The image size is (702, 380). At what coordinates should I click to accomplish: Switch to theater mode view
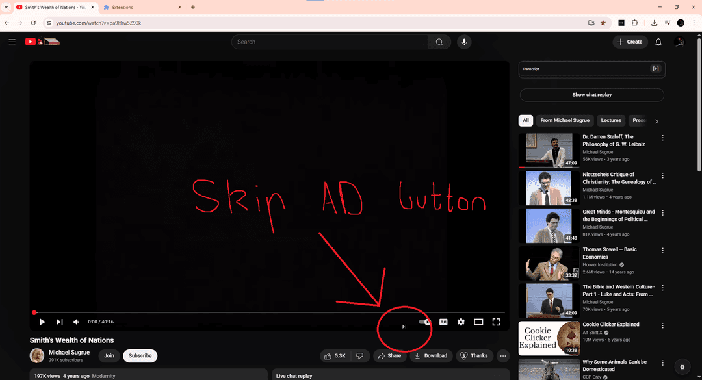(478, 322)
